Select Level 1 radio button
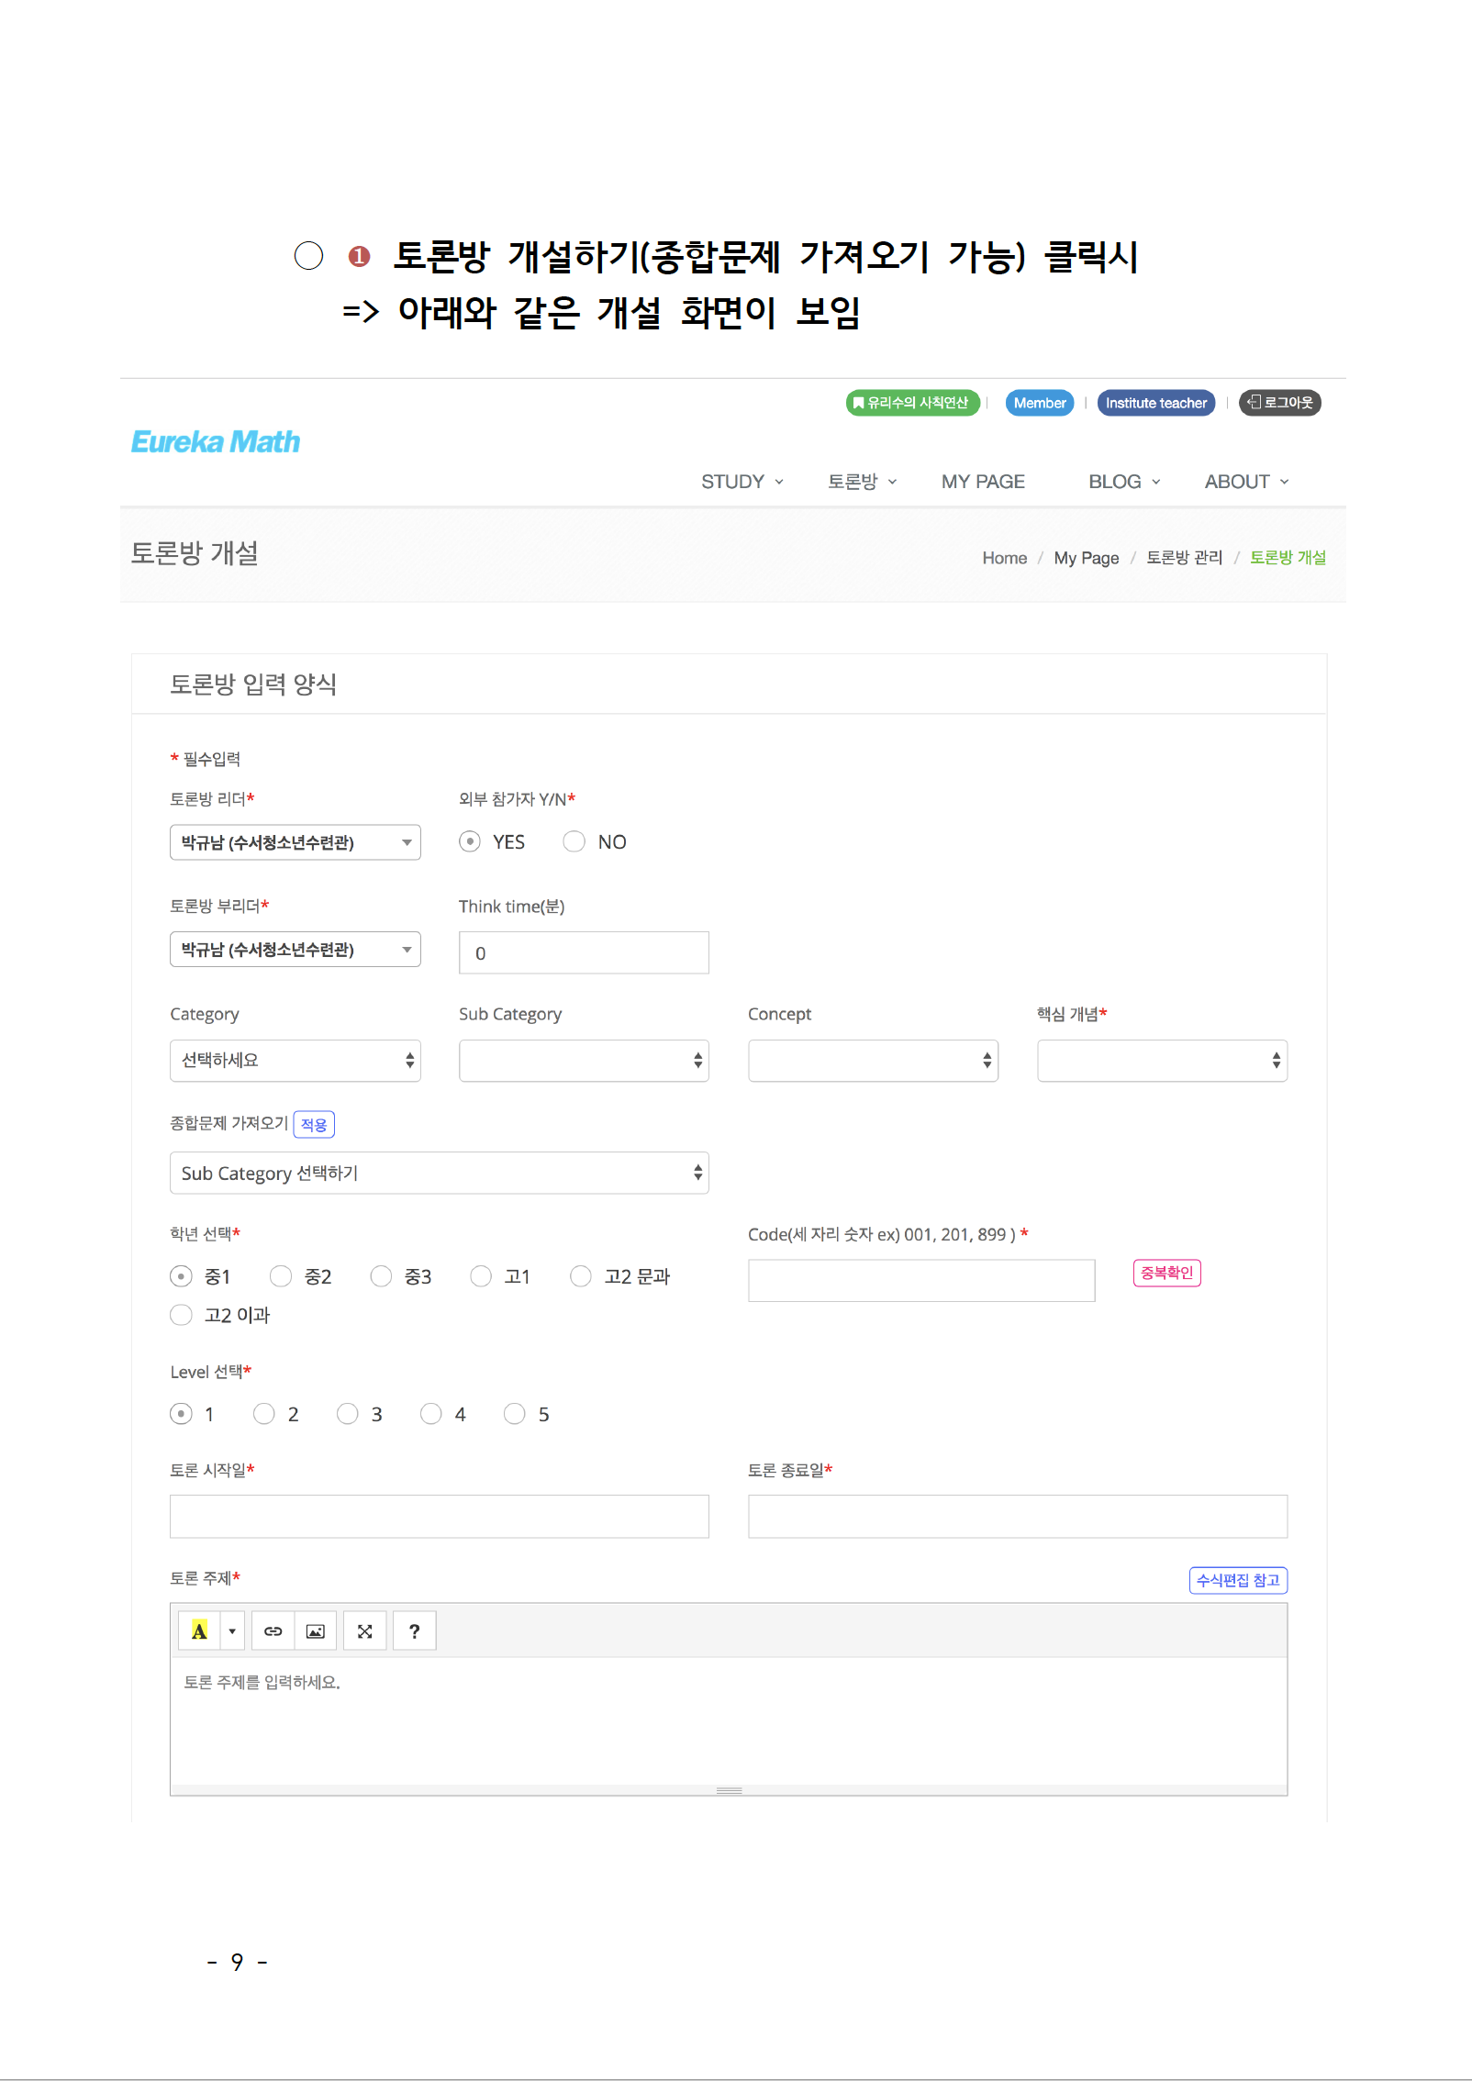Screen dimensions: 1472x2081 [181, 1414]
